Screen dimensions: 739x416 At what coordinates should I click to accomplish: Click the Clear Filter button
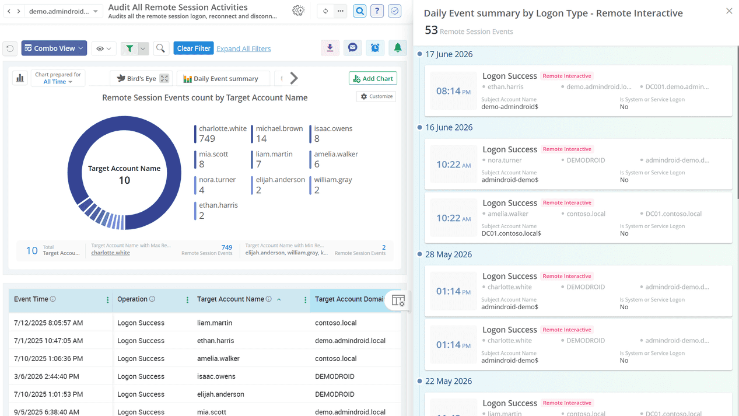[194, 48]
